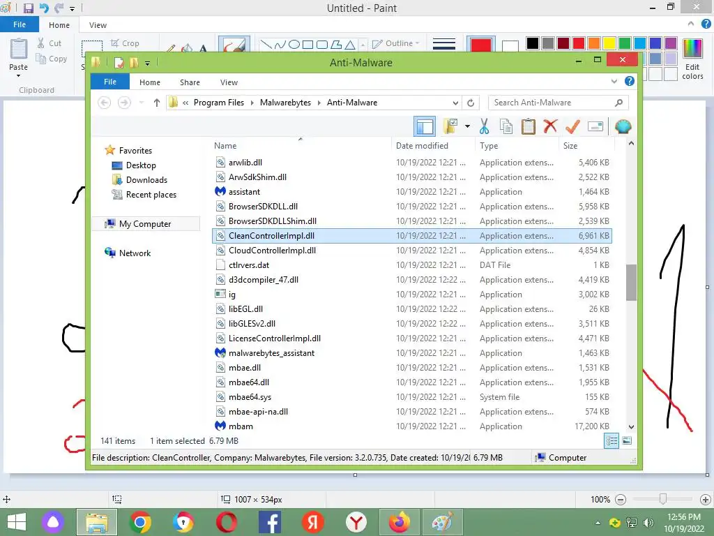
Task: Pick the yellow color swatch in Paint's palette
Action: pos(609,43)
